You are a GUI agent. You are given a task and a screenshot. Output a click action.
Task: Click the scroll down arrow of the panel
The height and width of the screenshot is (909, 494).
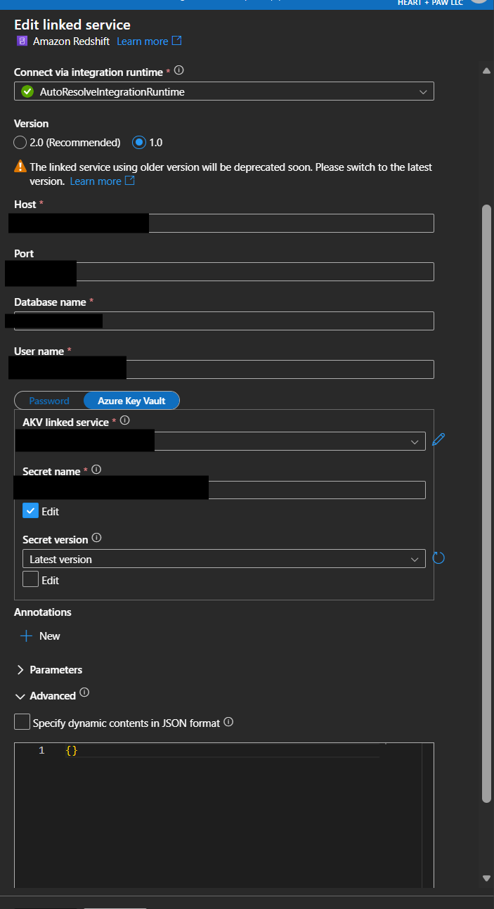click(x=486, y=878)
